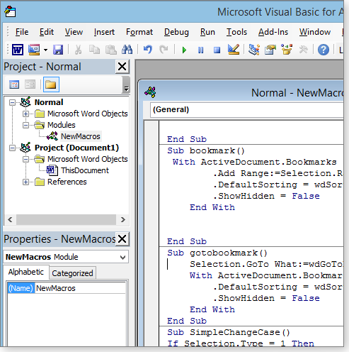
Task: Click the NewMacros code window icon
Action: [x=150, y=92]
